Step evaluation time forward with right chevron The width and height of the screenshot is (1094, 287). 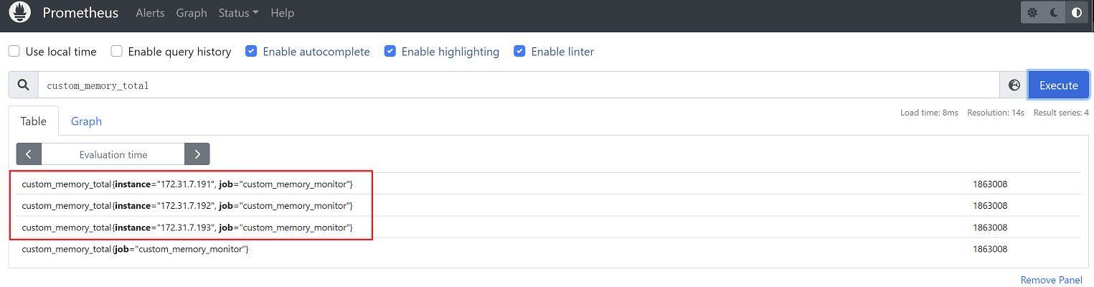[x=197, y=154]
